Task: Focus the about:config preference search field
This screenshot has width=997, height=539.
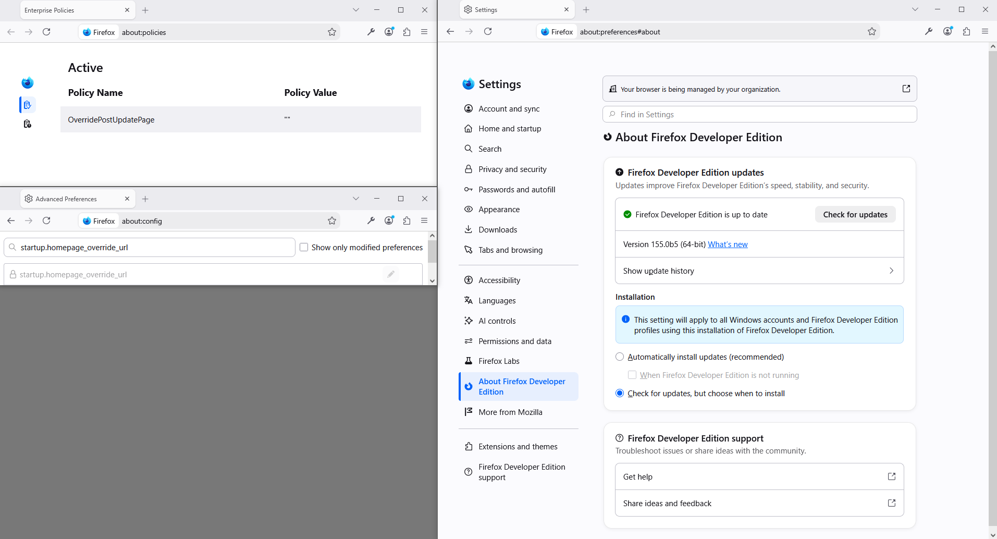Action: point(150,247)
